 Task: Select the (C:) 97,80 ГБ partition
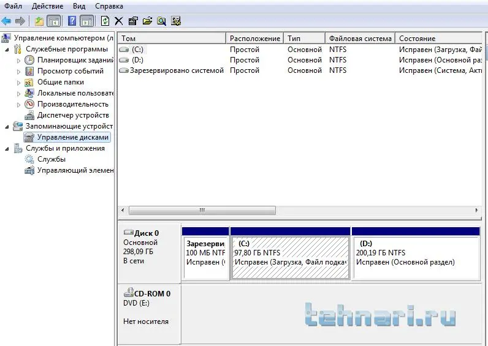pyautogui.click(x=290, y=254)
